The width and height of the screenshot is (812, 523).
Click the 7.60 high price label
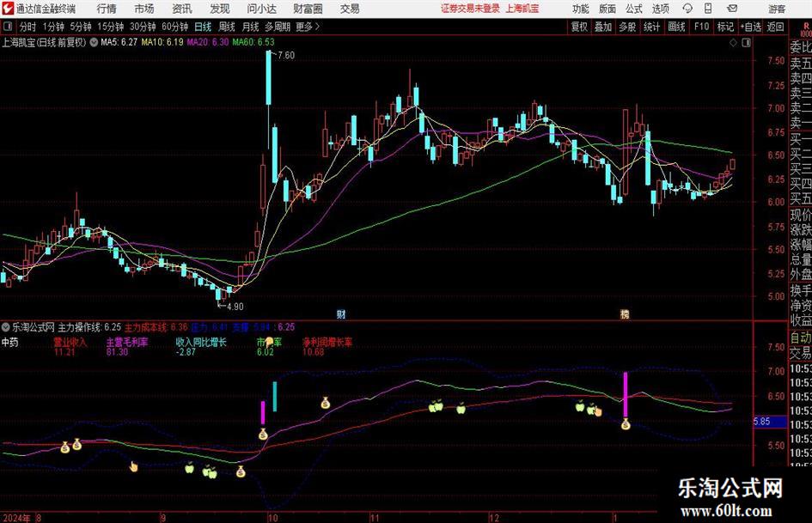coord(286,56)
